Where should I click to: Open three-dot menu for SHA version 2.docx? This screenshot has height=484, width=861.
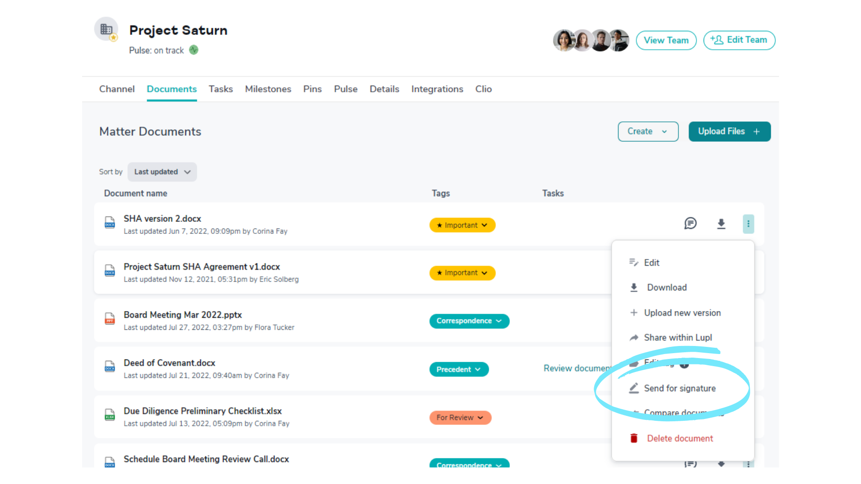click(748, 224)
